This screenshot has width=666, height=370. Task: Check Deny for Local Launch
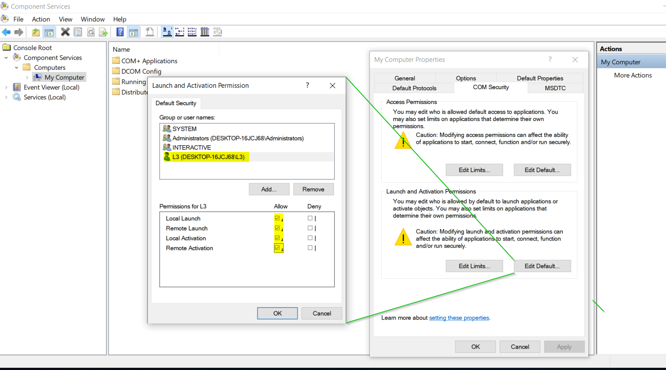(x=310, y=218)
